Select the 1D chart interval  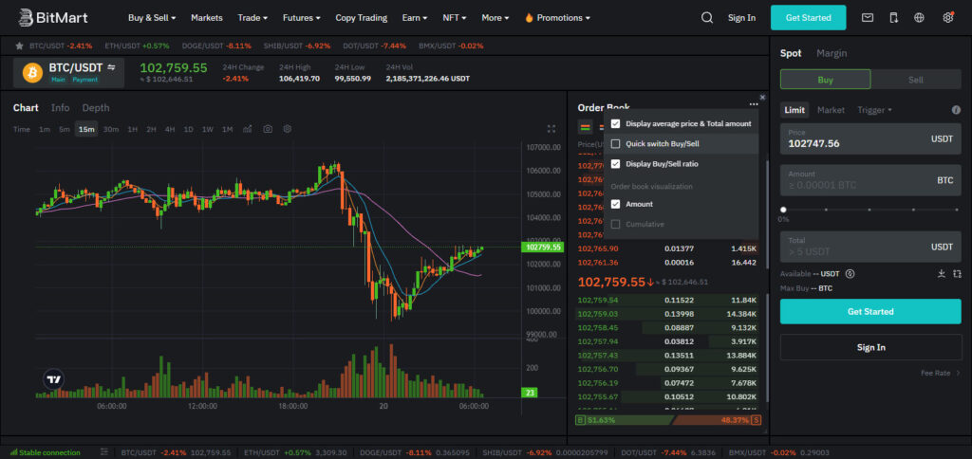189,129
